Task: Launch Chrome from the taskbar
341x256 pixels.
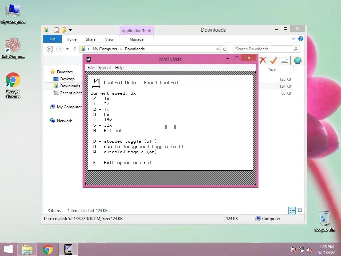Action: tap(48, 249)
